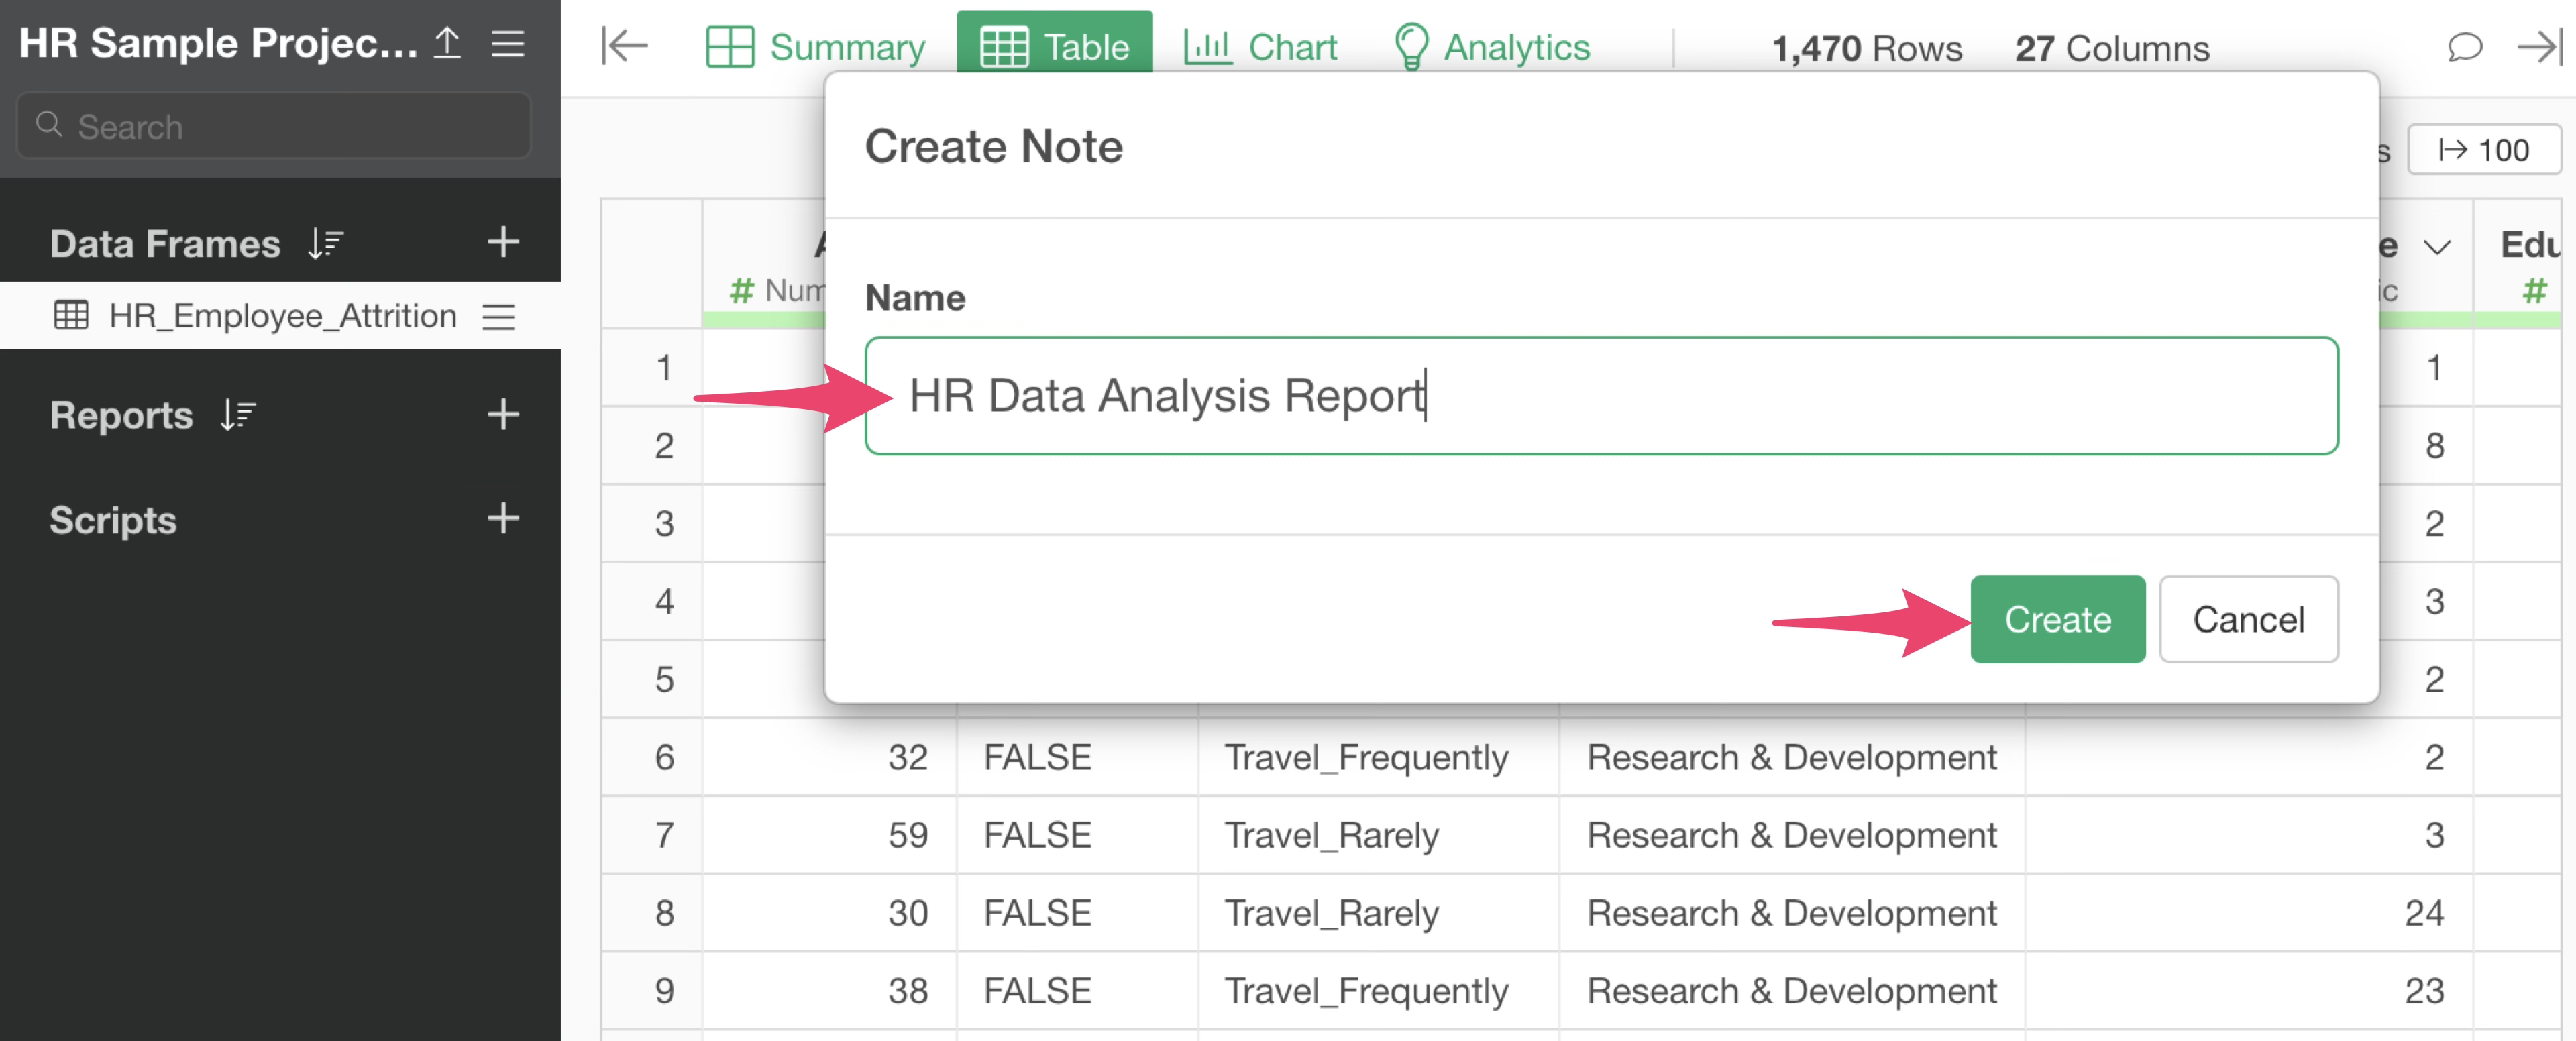This screenshot has height=1041, width=2576.
Task: Switch to the Summary tab
Action: pyautogui.click(x=815, y=47)
